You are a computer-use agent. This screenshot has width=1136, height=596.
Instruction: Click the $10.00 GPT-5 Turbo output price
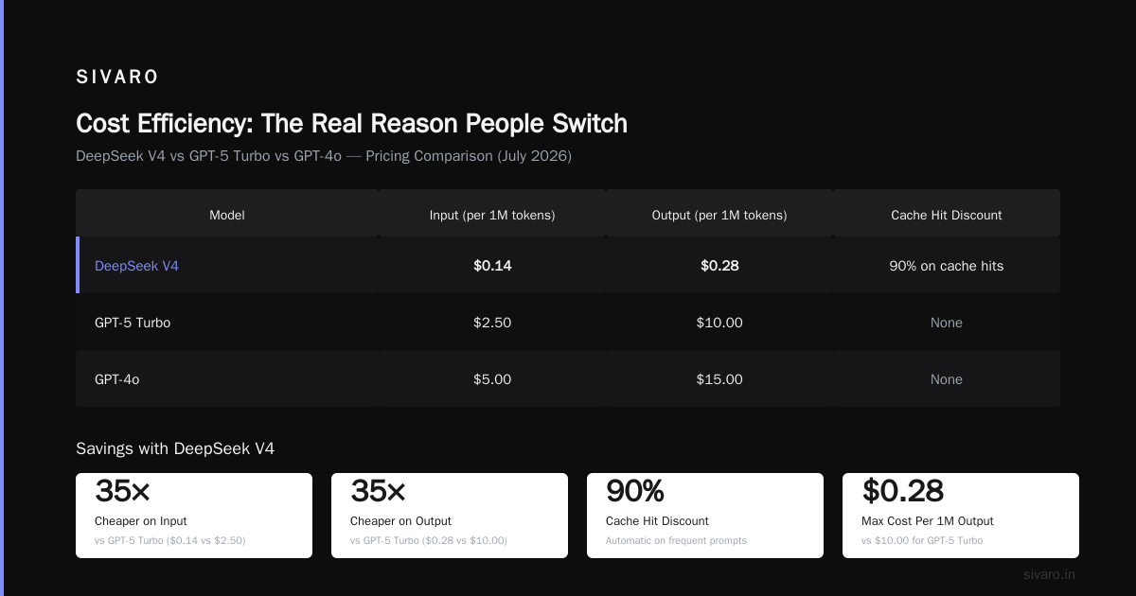point(719,323)
